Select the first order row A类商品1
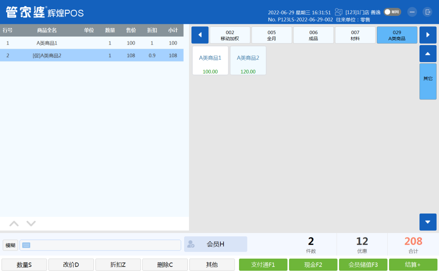The image size is (439, 272). tap(91, 43)
